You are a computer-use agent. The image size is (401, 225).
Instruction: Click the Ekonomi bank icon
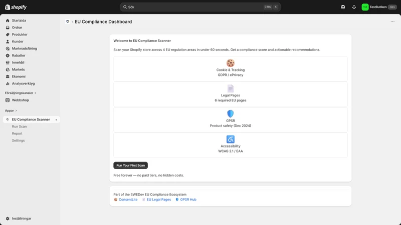coord(8,76)
